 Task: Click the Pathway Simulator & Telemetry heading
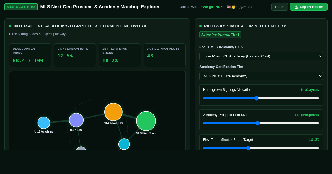(x=245, y=26)
